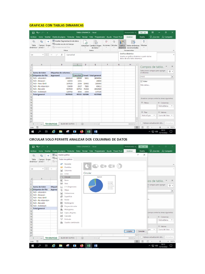Image resolution: width=205 pixels, height=274 pixels.
Task: Open Name Box dropdown in the top screenshot
Action: click(x=43, y=55)
